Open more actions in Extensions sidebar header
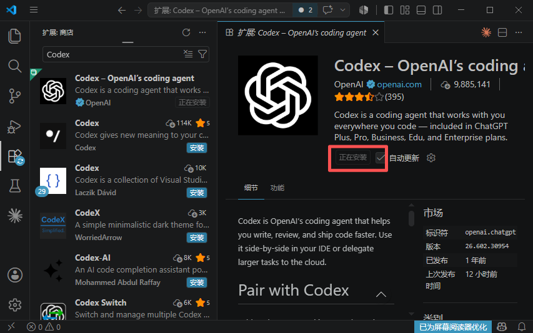This screenshot has height=333, width=533. coord(202,32)
